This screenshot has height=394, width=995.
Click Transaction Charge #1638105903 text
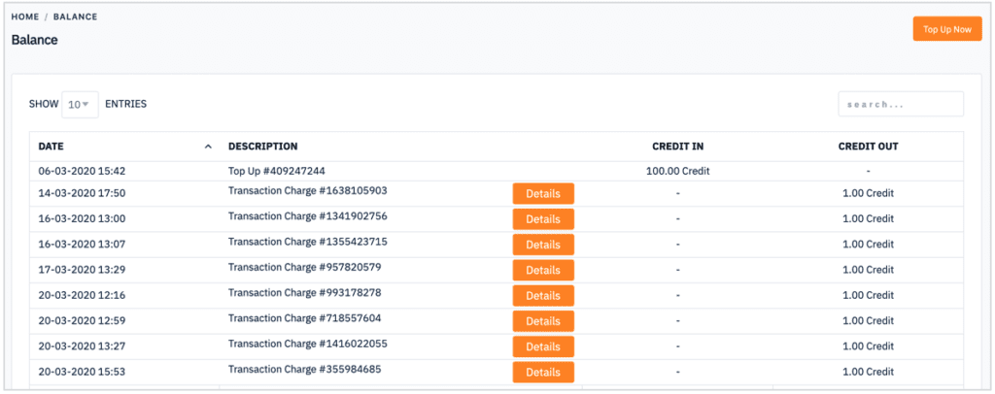pos(308,190)
